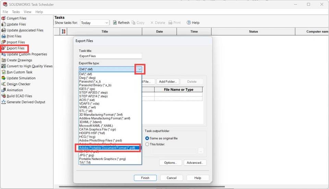Click the Design Checker icon
This screenshot has height=189, width=329.
pos(3,84)
